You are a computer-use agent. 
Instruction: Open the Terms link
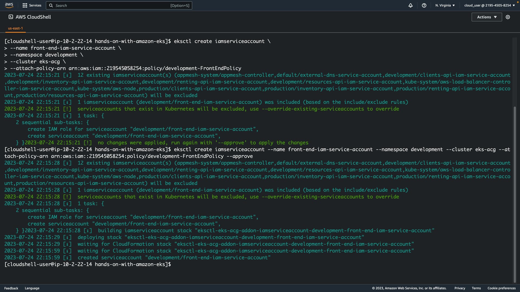click(476, 288)
